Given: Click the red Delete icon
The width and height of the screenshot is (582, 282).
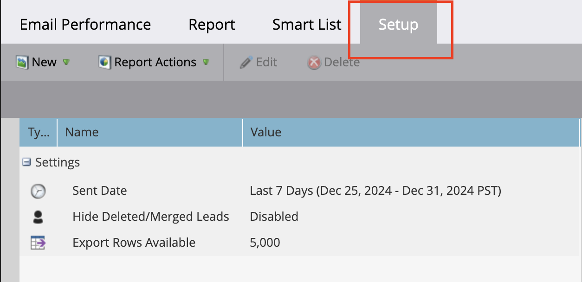Looking at the screenshot, I should pyautogui.click(x=314, y=62).
